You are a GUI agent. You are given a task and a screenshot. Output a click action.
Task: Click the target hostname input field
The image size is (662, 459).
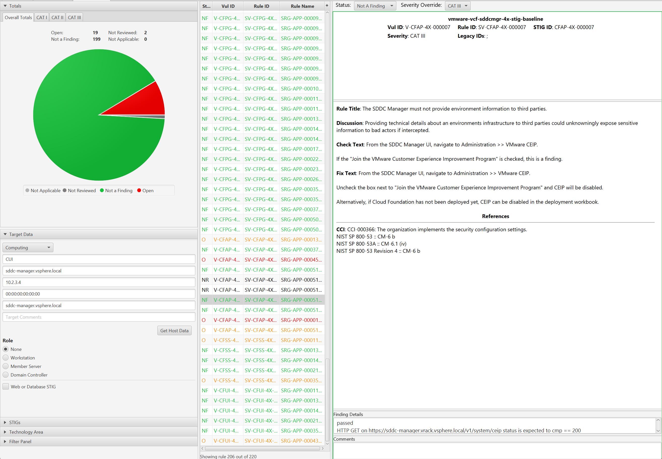point(99,271)
